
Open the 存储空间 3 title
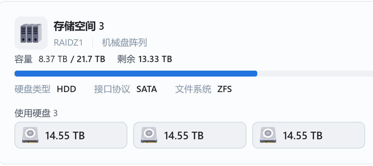point(79,26)
